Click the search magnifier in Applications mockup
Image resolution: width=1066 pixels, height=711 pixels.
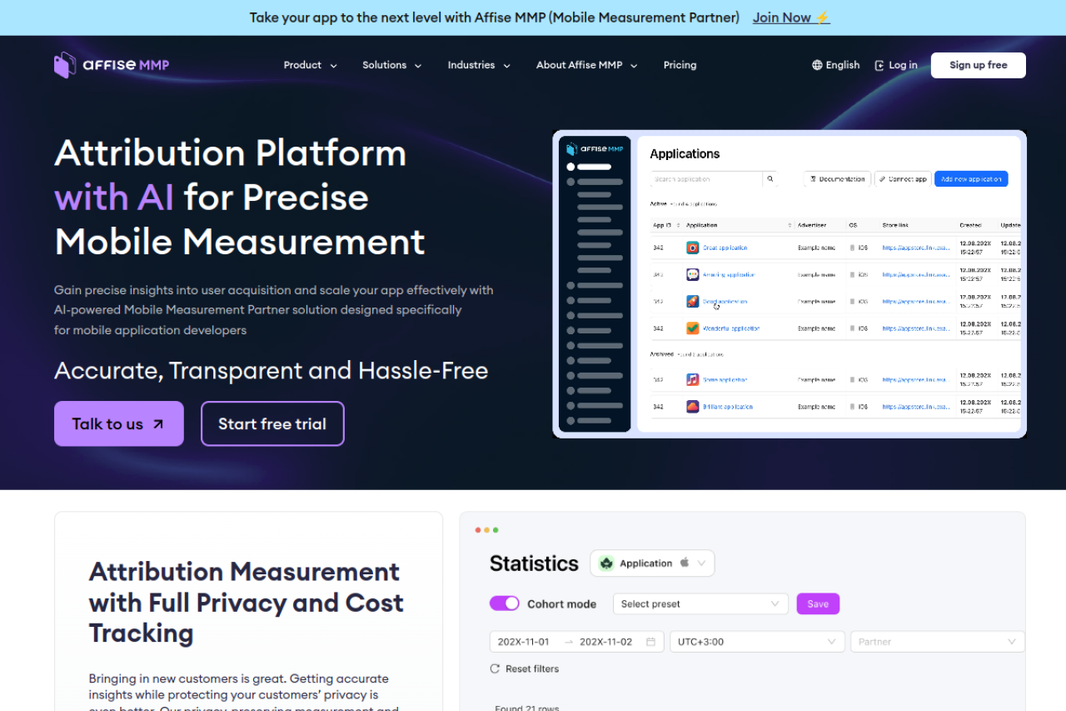(x=770, y=179)
